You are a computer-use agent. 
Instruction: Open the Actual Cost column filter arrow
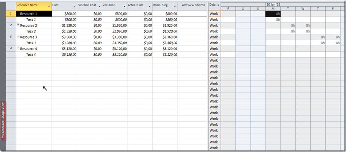(150, 6)
